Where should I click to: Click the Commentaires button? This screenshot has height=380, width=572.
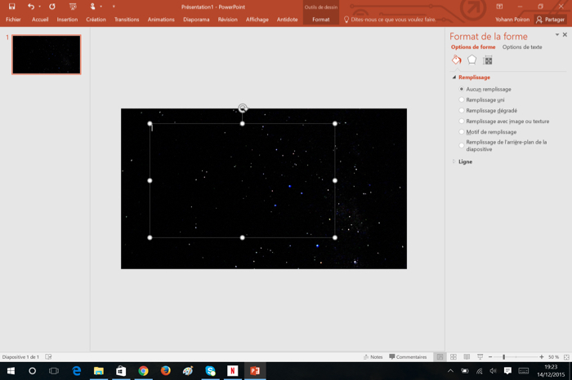[x=409, y=357]
